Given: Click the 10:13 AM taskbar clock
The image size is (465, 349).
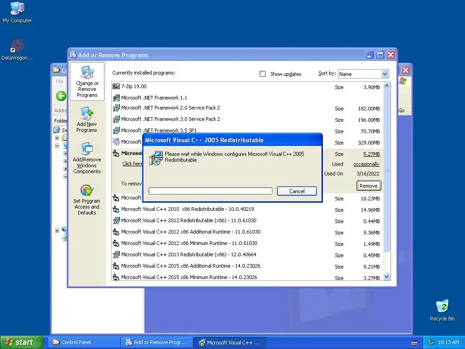Looking at the screenshot, I should 448,342.
